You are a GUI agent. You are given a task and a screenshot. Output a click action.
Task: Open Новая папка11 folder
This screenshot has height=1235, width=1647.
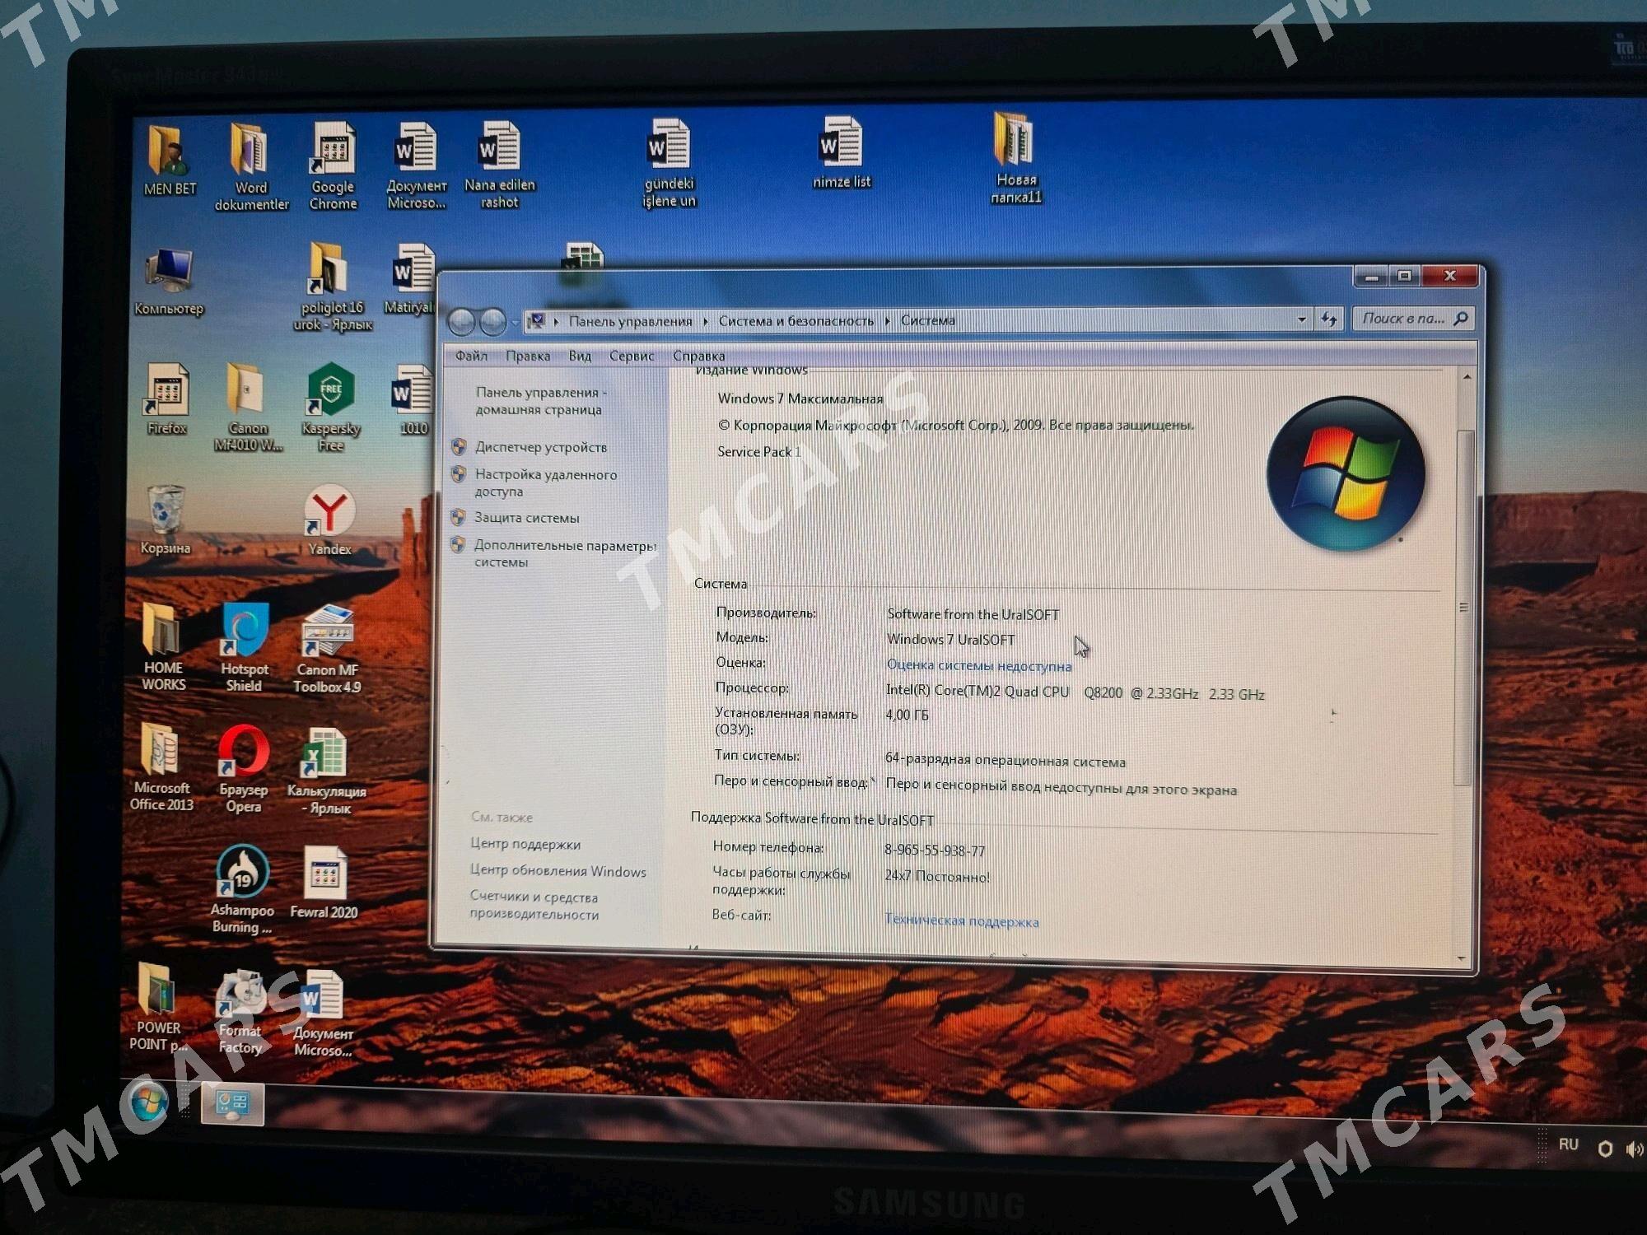tap(1015, 156)
